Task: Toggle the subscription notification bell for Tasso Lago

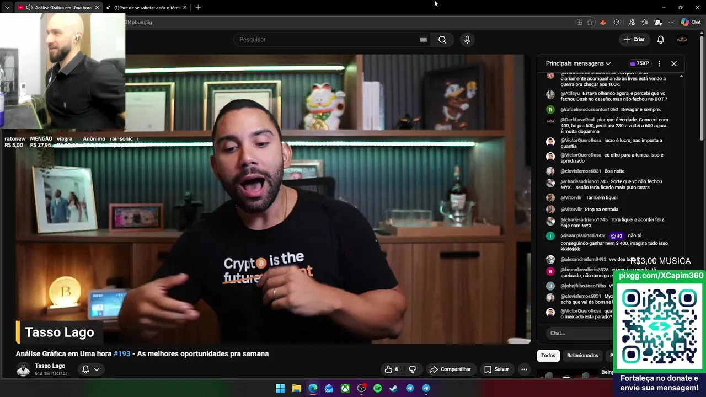Action: tap(85, 369)
